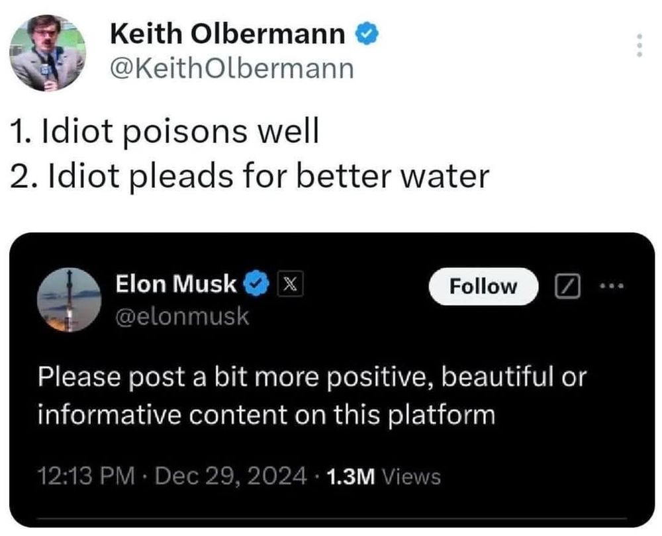This screenshot has height=536, width=662.
Task: Click the 1.3M Views count
Action: 383,477
